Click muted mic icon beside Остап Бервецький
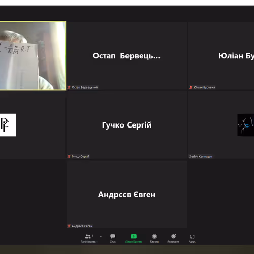 pos(69,87)
